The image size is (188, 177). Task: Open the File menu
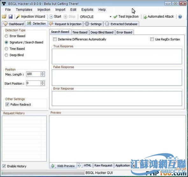point(8,10)
